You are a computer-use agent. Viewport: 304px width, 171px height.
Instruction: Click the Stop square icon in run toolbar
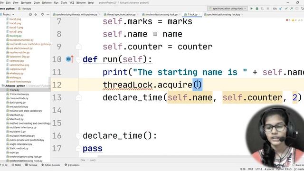pyautogui.click(x=268, y=9)
